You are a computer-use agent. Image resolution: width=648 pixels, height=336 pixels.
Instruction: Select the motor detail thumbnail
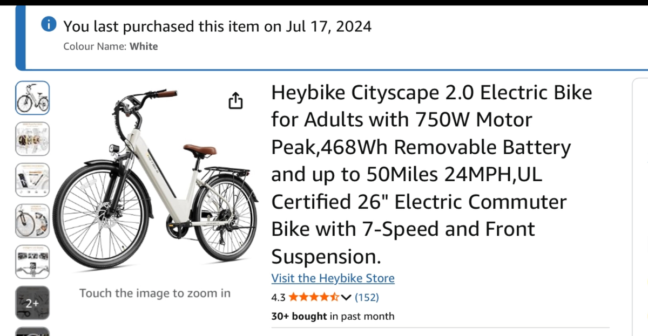[32, 139]
